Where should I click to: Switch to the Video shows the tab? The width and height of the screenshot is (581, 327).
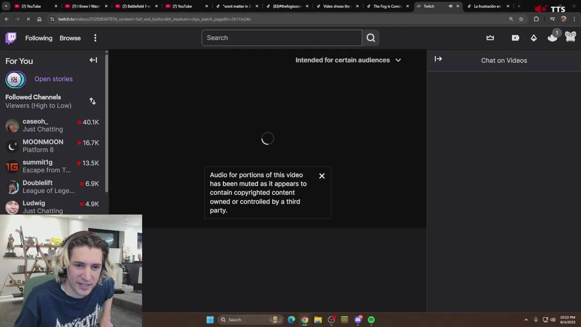(337, 6)
